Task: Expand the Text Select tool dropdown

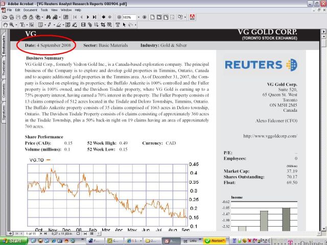Action: pos(27,25)
